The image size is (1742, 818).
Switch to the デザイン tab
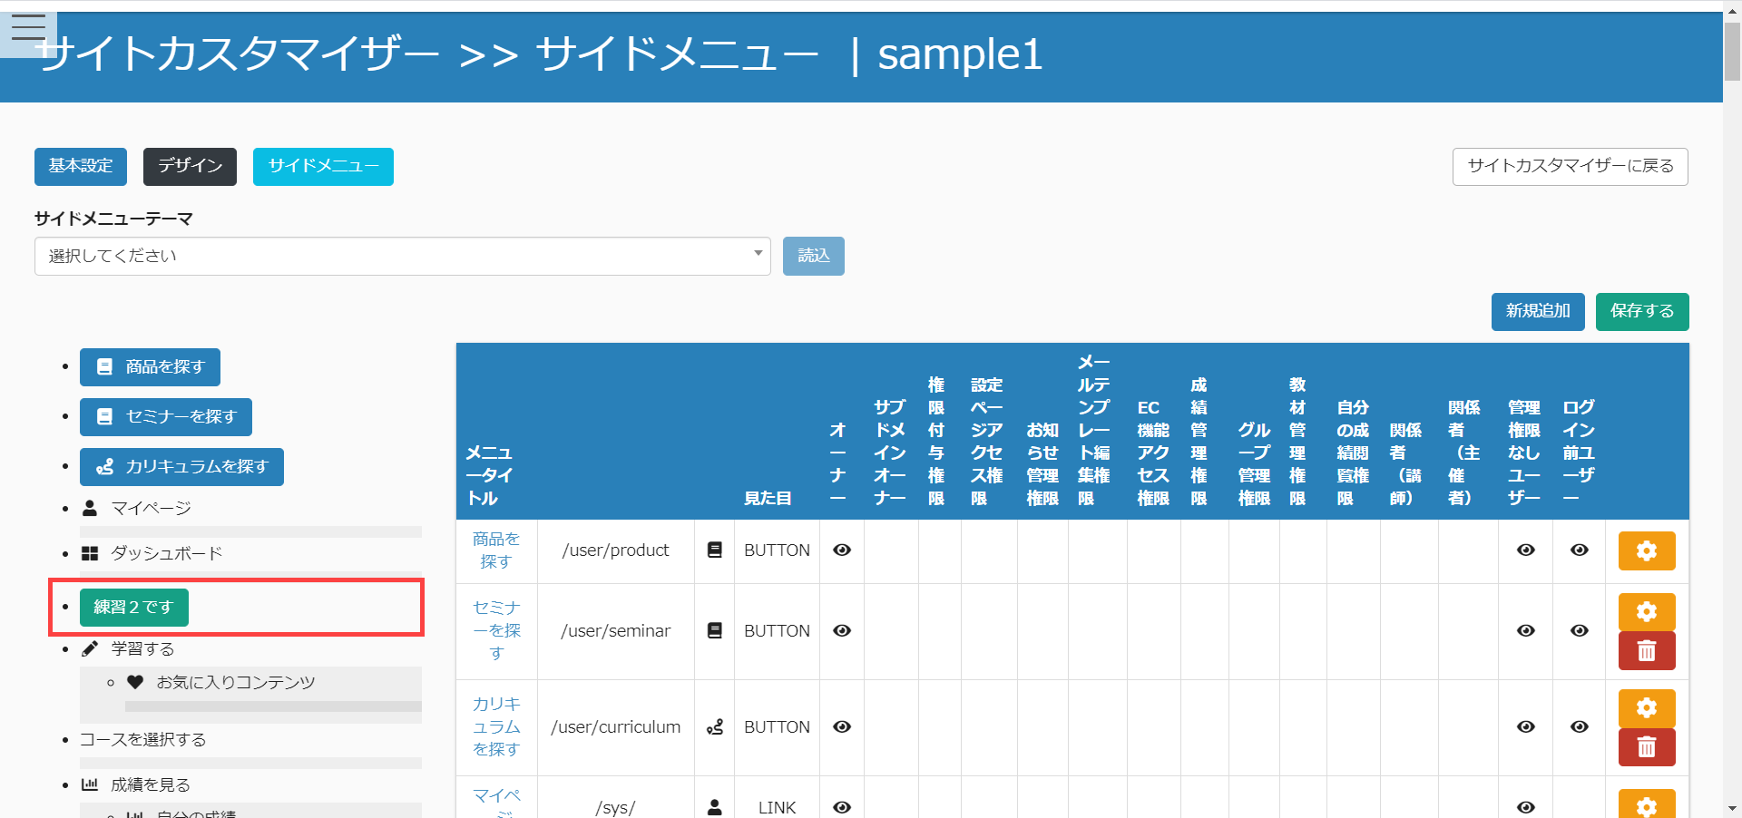190,167
